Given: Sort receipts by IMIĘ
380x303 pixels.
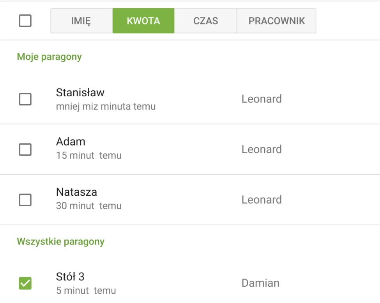Looking at the screenshot, I should tap(81, 21).
